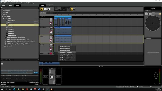Toggle Solo on the Horse Eating track
This screenshot has height=91, width=162.
[51, 28]
